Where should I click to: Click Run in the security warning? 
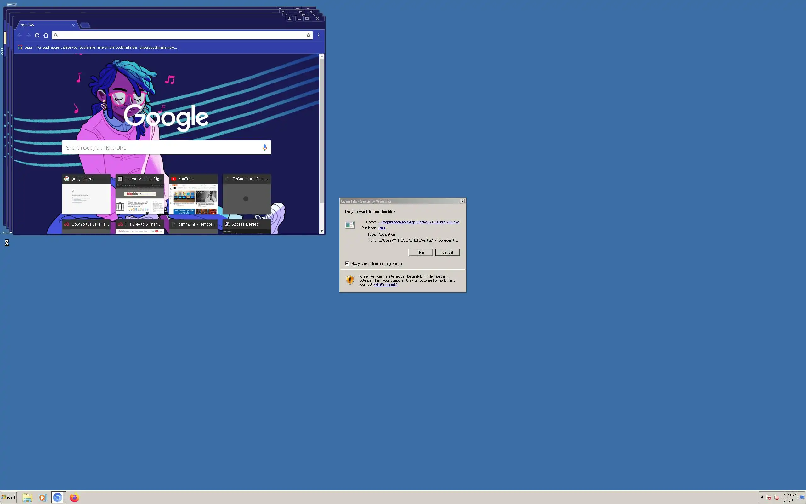point(420,252)
